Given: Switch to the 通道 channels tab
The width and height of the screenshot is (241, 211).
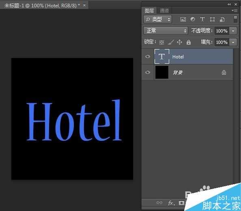Looking at the screenshot, I should click(x=164, y=11).
